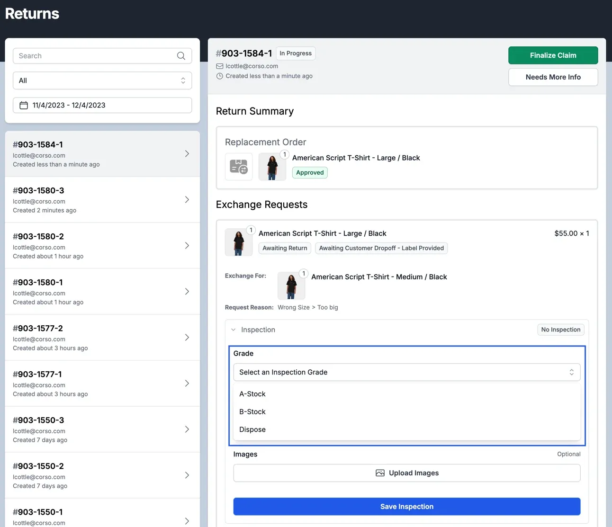
Task: Open the Select an Inspection Grade dropdown
Action: 406,372
